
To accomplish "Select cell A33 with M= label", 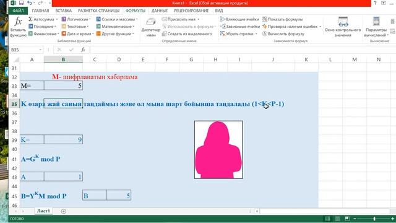I will [x=32, y=85].
